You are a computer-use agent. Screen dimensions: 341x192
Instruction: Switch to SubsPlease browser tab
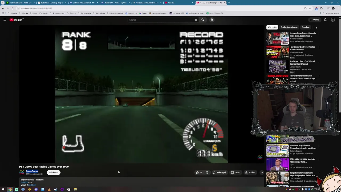pos(52,3)
